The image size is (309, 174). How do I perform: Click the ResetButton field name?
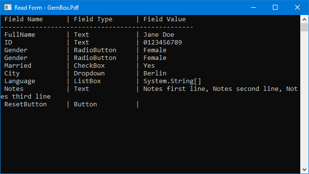[x=26, y=104]
